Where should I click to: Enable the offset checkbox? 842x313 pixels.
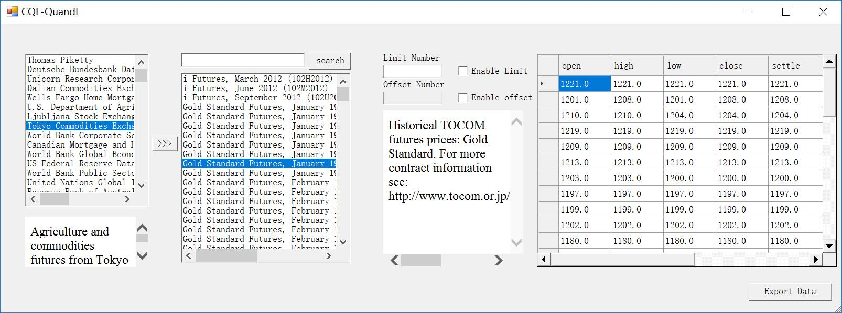click(x=463, y=97)
